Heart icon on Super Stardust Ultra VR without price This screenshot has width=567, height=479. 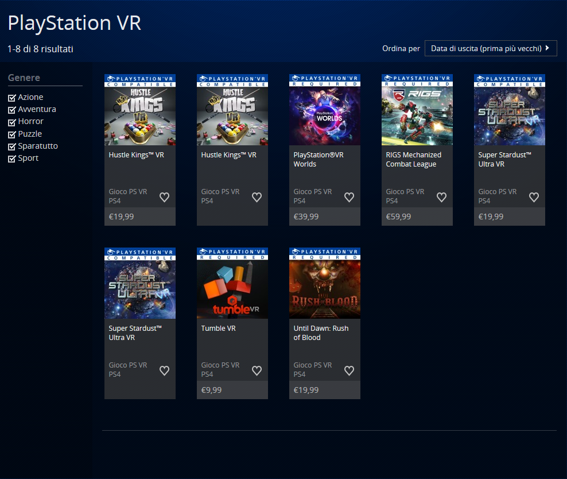pos(164,370)
